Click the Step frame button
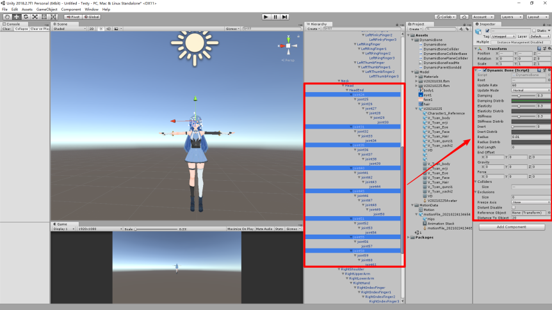552x310 pixels. click(285, 17)
